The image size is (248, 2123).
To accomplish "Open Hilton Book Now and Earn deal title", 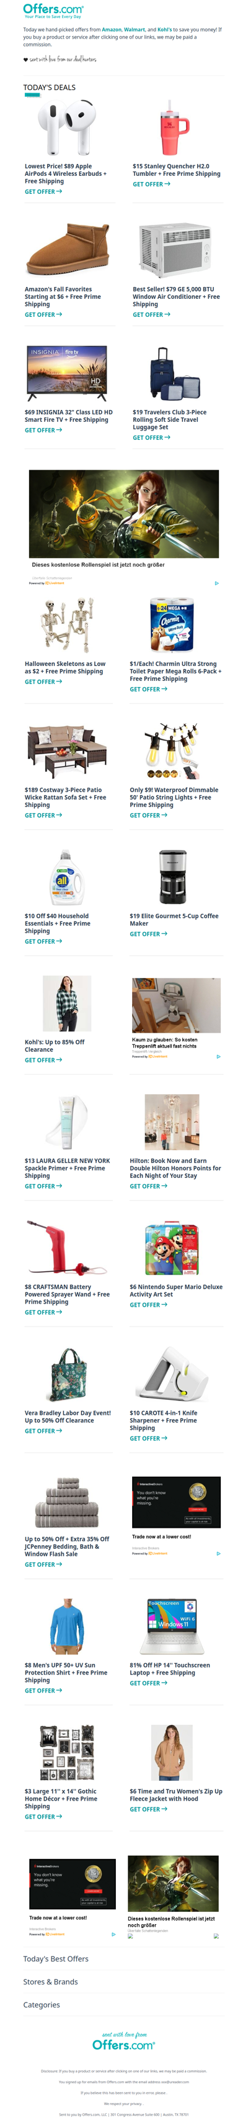I will pyautogui.click(x=175, y=1168).
